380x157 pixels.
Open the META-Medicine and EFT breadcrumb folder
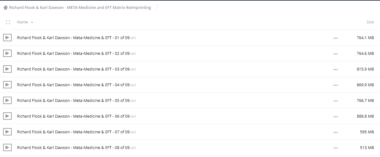80,8
